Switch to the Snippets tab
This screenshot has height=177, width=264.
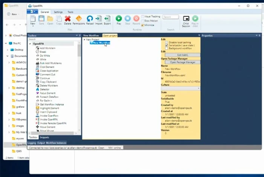pyautogui.click(x=45, y=137)
